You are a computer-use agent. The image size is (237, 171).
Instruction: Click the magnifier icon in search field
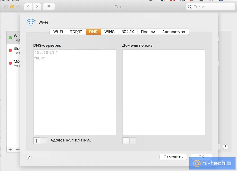tap(190, 7)
